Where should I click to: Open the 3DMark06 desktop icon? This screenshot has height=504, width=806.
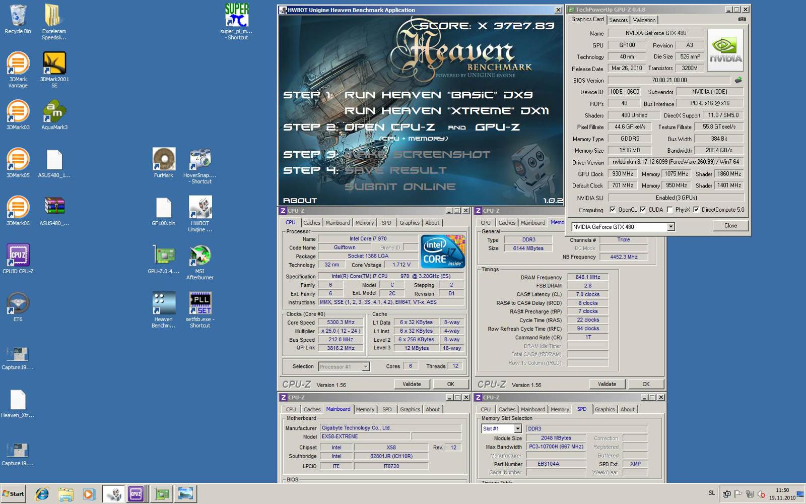(x=18, y=211)
